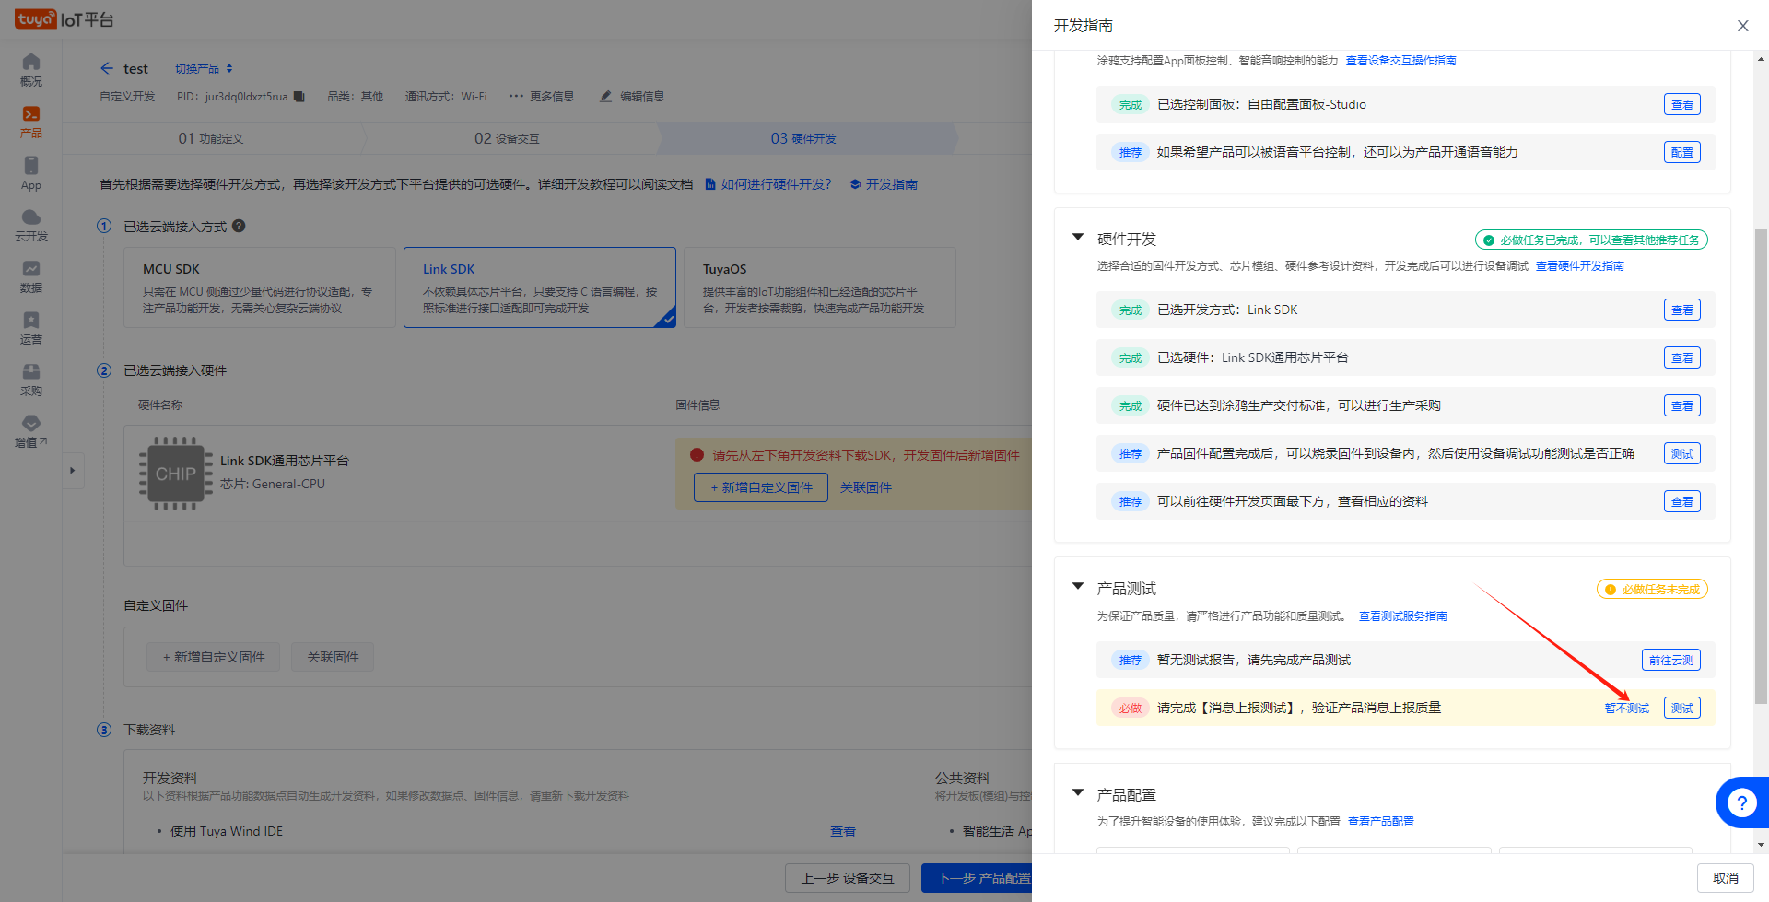
Task: Select the TuyaOS access card
Action: coord(820,287)
